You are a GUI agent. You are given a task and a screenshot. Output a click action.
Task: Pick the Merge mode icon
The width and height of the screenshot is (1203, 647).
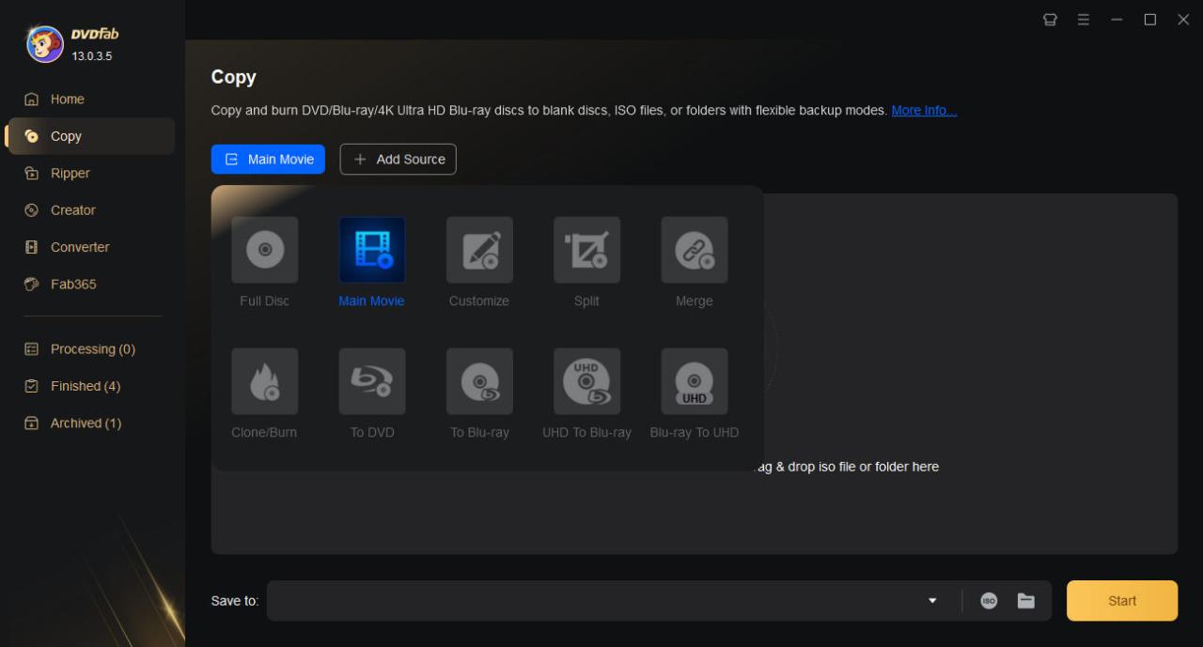[694, 250]
